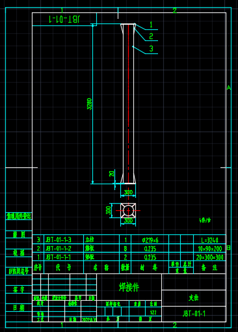This screenshot has width=238, height=332.
Task: Select the 1:22 scale value
Action: pyautogui.click(x=153, y=312)
